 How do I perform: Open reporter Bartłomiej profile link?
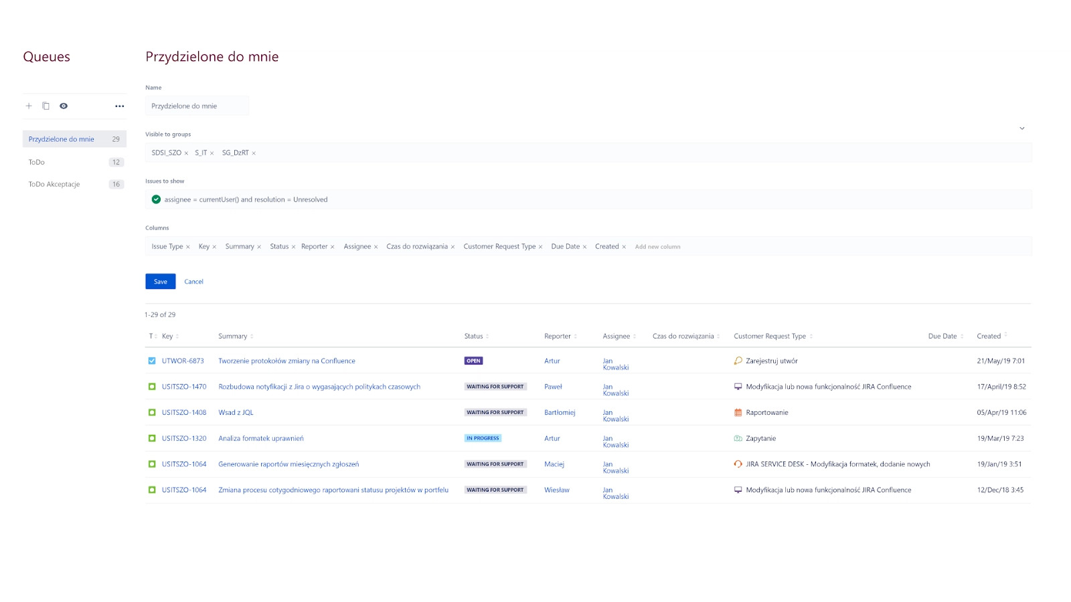560,413
